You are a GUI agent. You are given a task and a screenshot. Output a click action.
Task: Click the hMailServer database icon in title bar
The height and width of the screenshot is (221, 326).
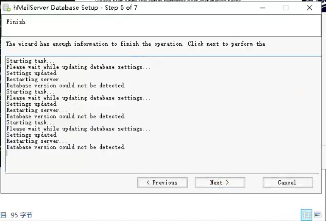click(x=7, y=8)
